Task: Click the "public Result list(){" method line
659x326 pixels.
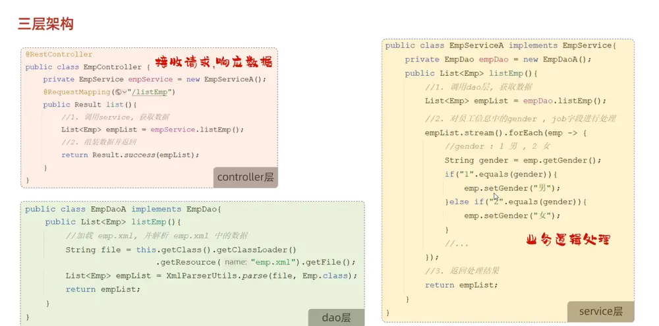Action: coord(90,105)
